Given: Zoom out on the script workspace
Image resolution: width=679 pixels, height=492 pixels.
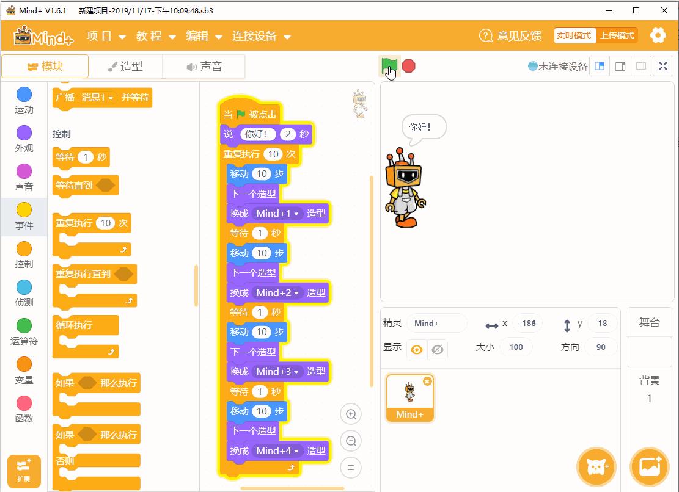Looking at the screenshot, I should (x=351, y=441).
